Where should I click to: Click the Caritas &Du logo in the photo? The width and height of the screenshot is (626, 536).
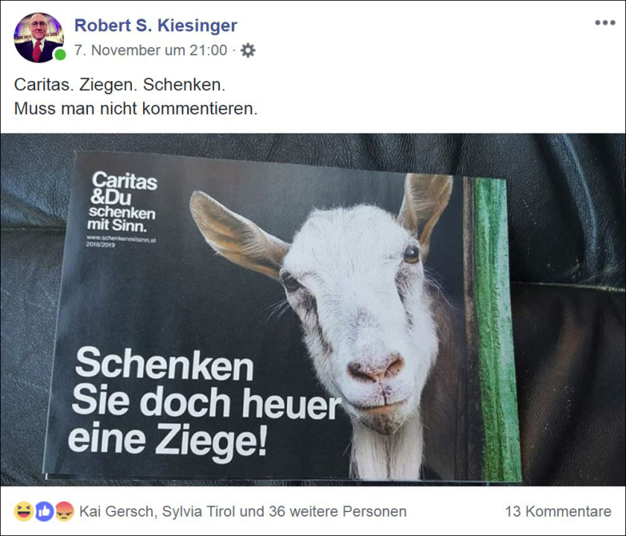pos(124,201)
